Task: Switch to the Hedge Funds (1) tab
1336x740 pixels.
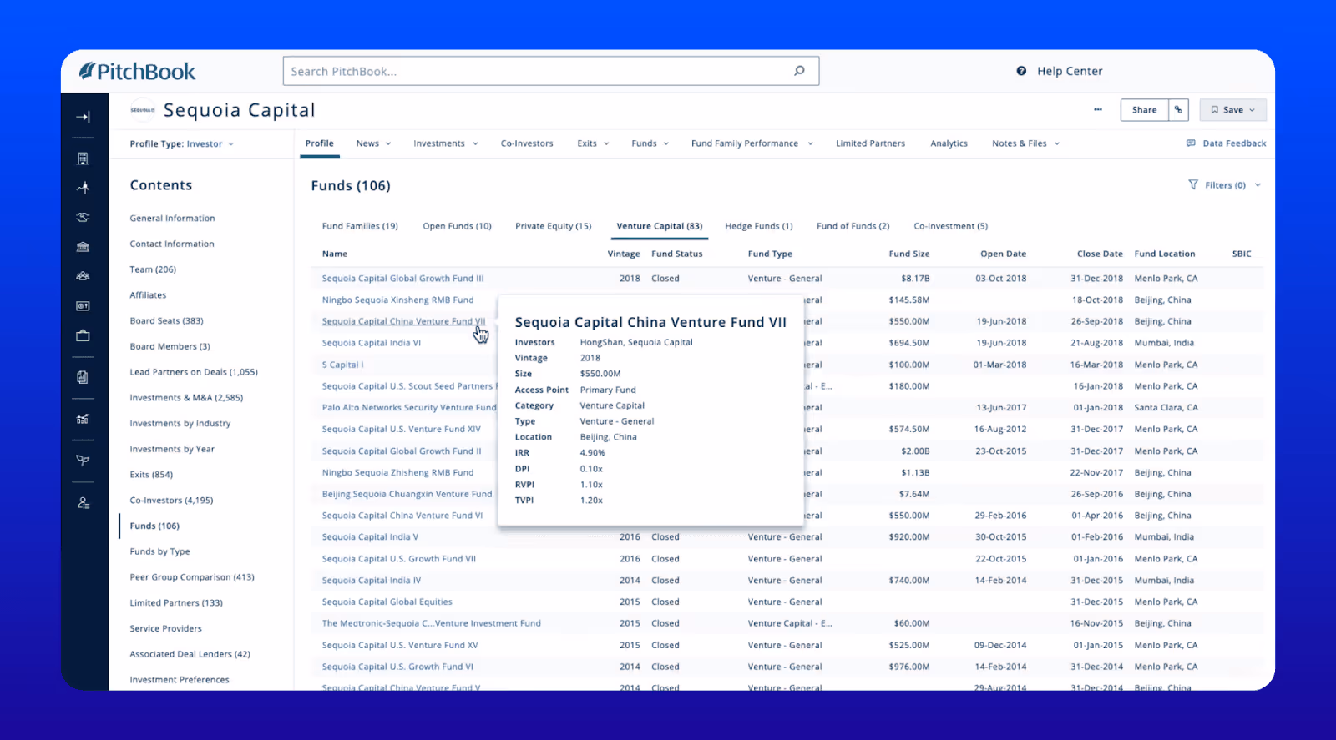Action: click(759, 226)
